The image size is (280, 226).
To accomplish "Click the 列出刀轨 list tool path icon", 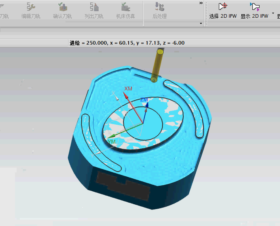I will tap(94, 10).
